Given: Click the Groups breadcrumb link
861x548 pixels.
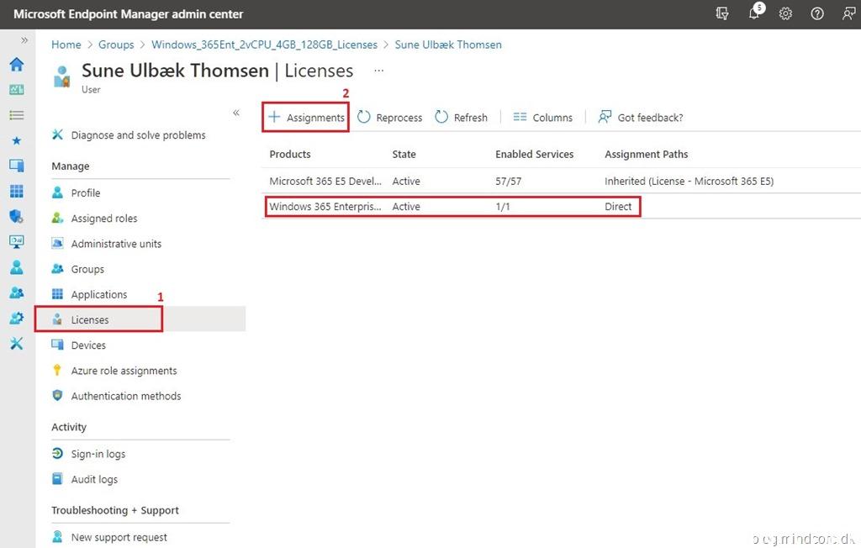Looking at the screenshot, I should click(x=116, y=45).
